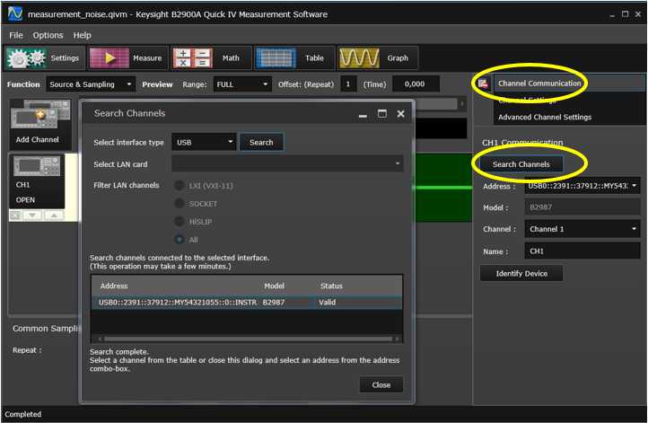The image size is (648, 423).
Task: Expand the Address combo box
Action: pos(582,186)
